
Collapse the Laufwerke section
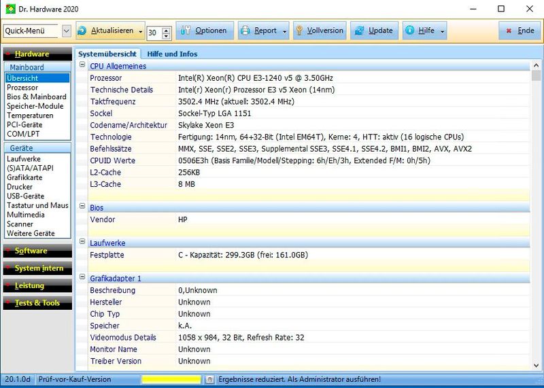coord(82,243)
